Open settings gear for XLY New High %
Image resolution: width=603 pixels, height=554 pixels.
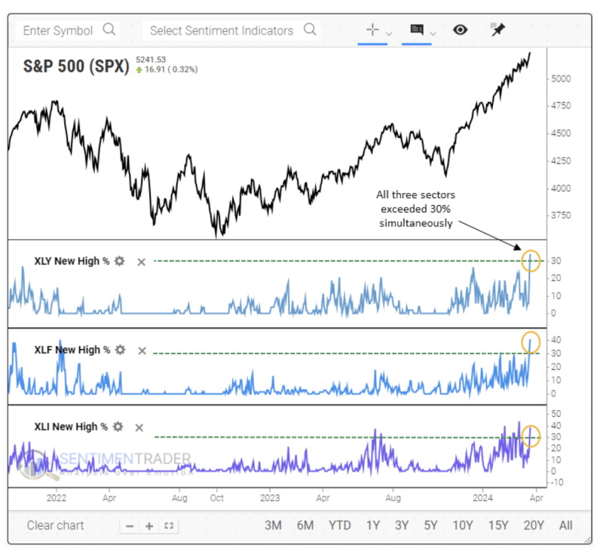tap(119, 262)
